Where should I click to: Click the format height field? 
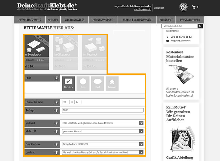78,102
